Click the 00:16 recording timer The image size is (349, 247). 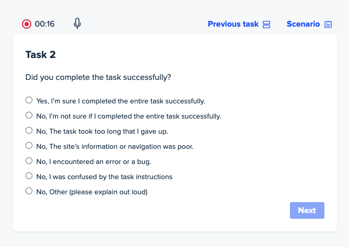tap(45, 24)
